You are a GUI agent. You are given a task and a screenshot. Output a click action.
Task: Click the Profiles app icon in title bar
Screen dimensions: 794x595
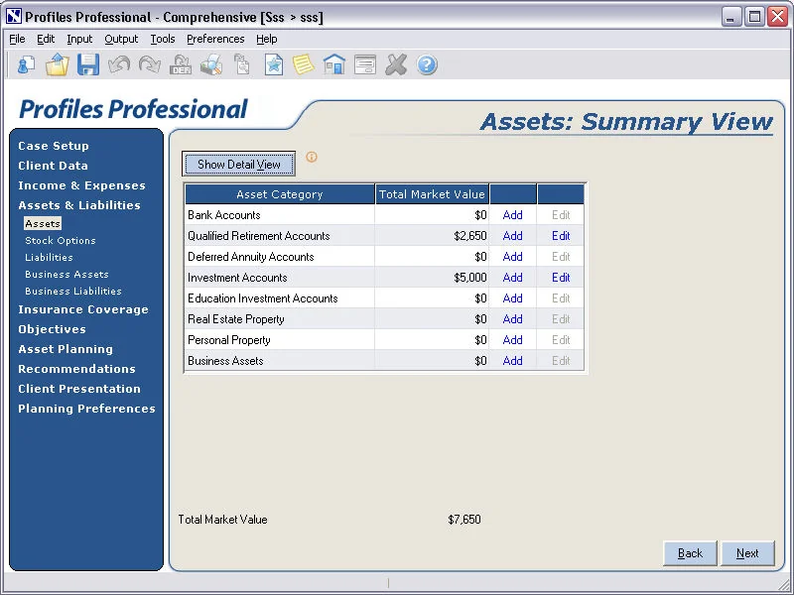(14, 17)
